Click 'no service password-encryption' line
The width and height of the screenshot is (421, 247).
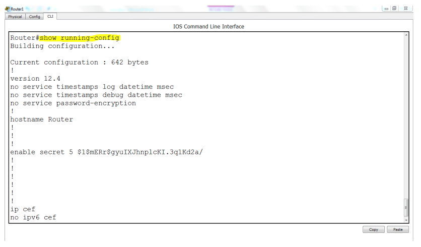(73, 103)
